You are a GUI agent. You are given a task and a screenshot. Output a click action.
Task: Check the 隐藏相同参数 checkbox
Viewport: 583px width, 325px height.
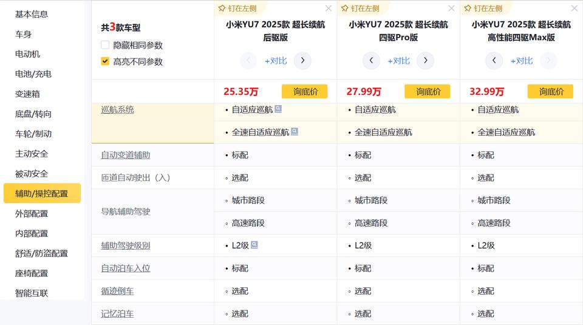(x=105, y=45)
